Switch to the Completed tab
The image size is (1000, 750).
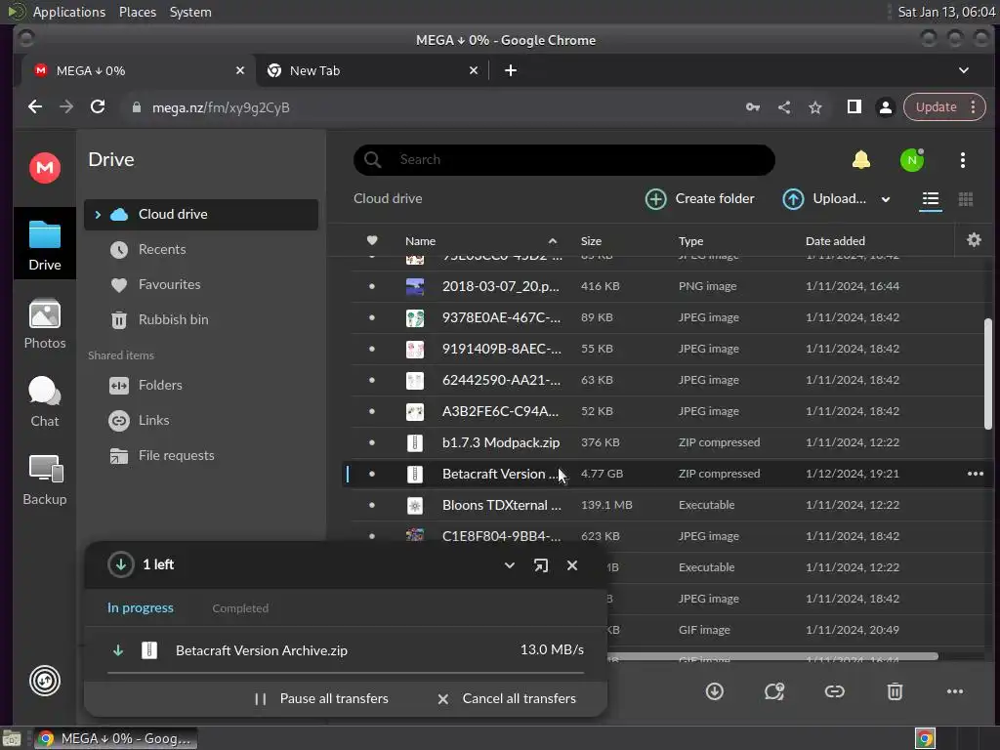tap(240, 608)
